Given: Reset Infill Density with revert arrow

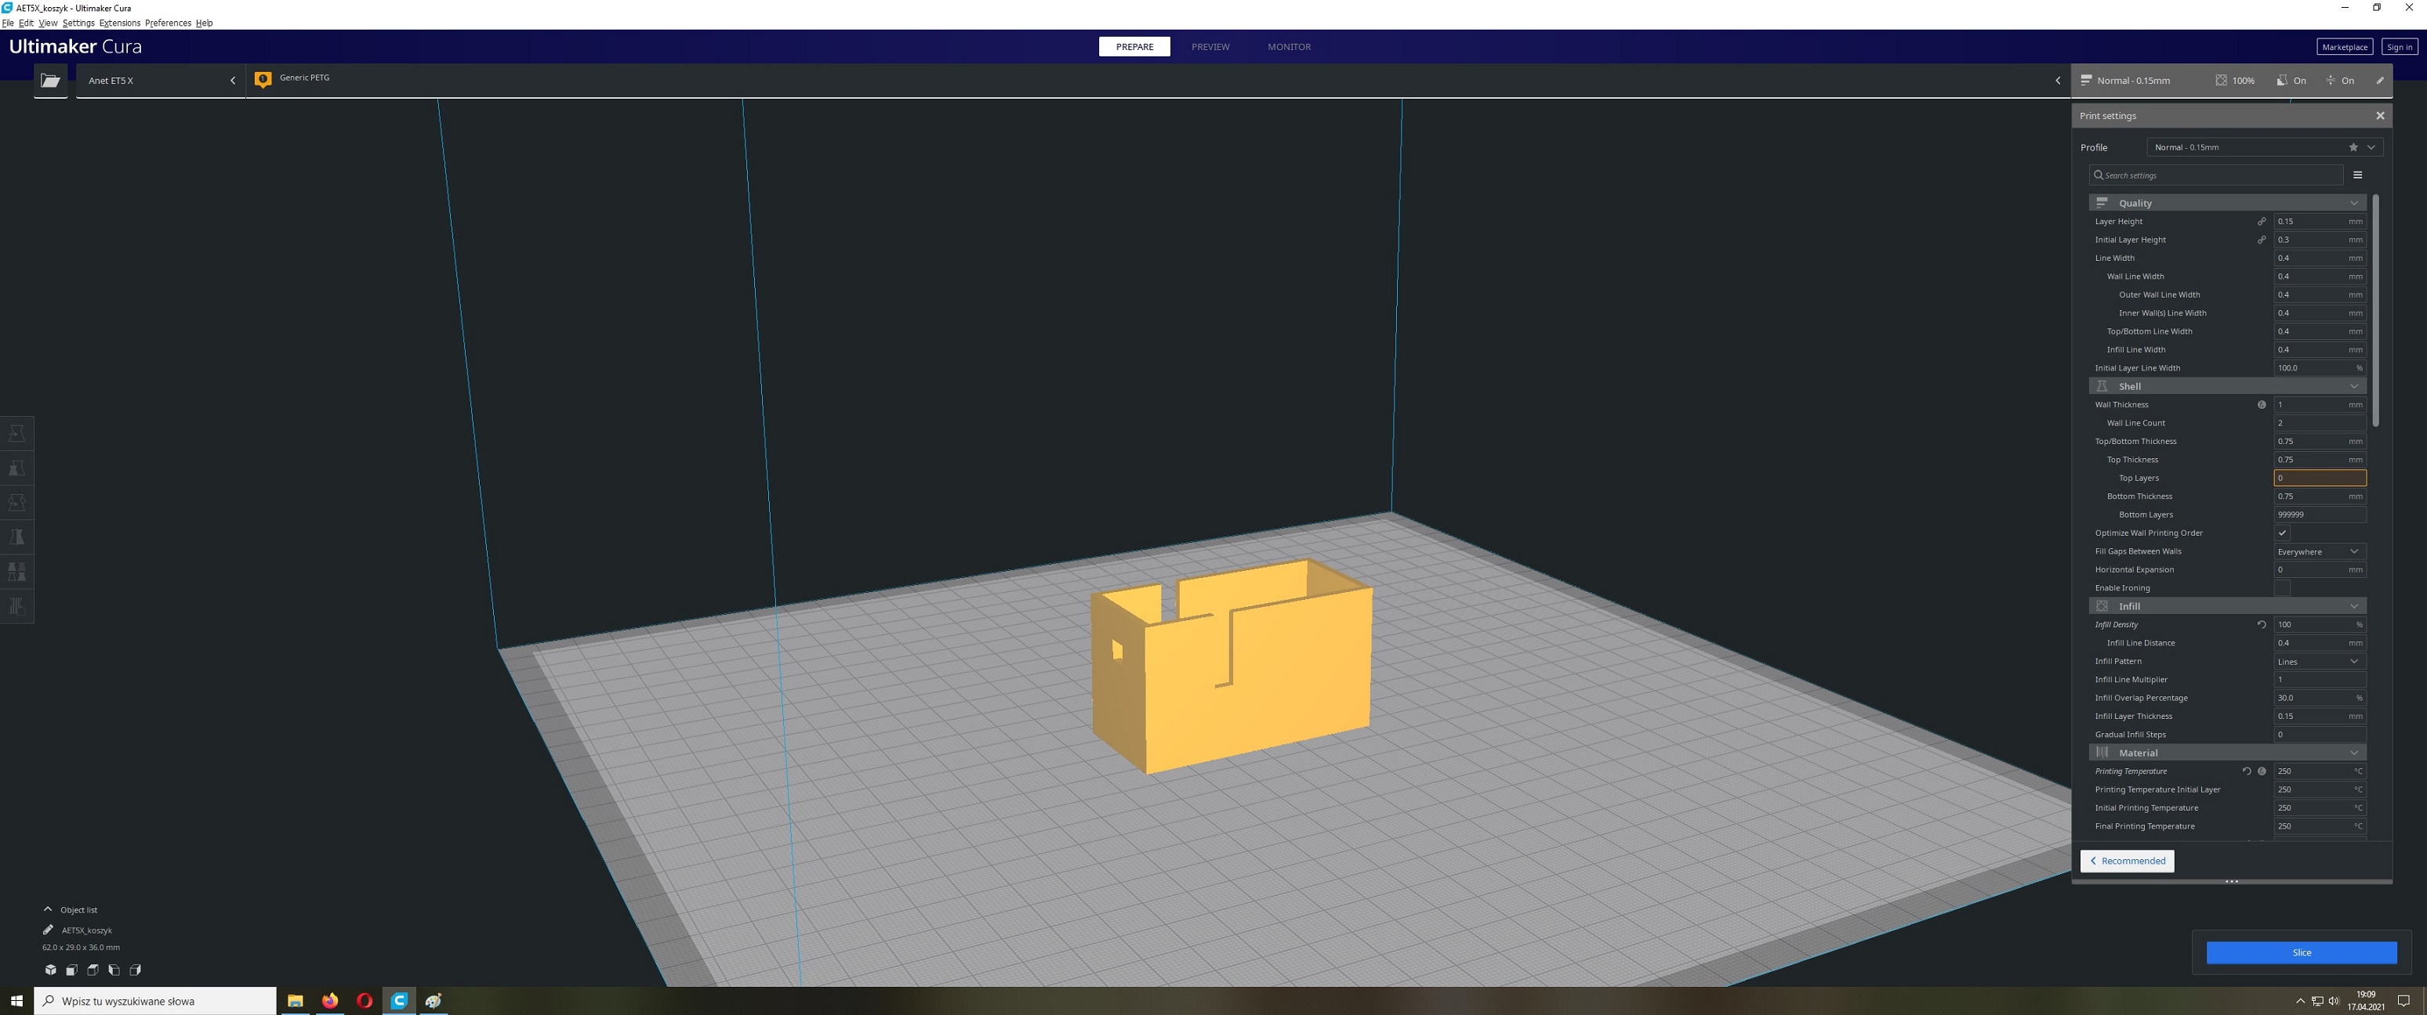Looking at the screenshot, I should [x=2261, y=624].
